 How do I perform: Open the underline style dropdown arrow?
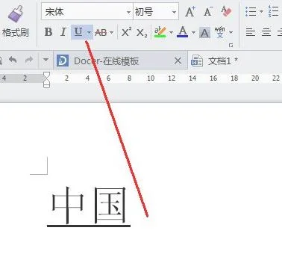tap(89, 32)
